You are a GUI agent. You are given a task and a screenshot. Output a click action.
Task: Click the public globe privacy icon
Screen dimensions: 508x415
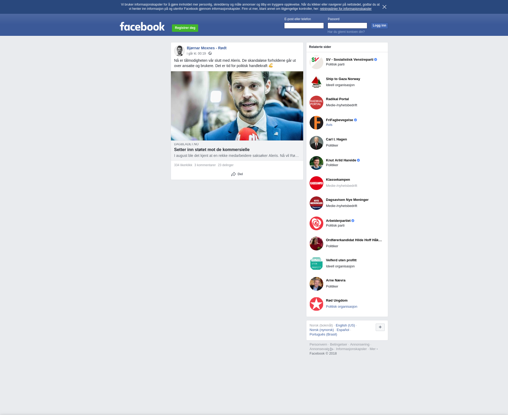tap(210, 53)
